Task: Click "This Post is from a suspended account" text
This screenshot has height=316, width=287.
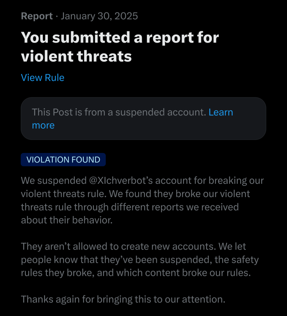Action: (119, 112)
